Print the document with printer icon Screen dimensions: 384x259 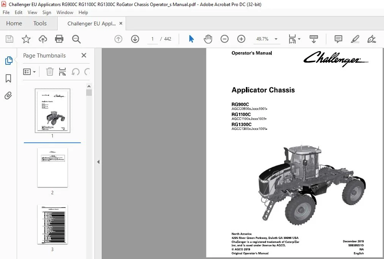[59, 39]
